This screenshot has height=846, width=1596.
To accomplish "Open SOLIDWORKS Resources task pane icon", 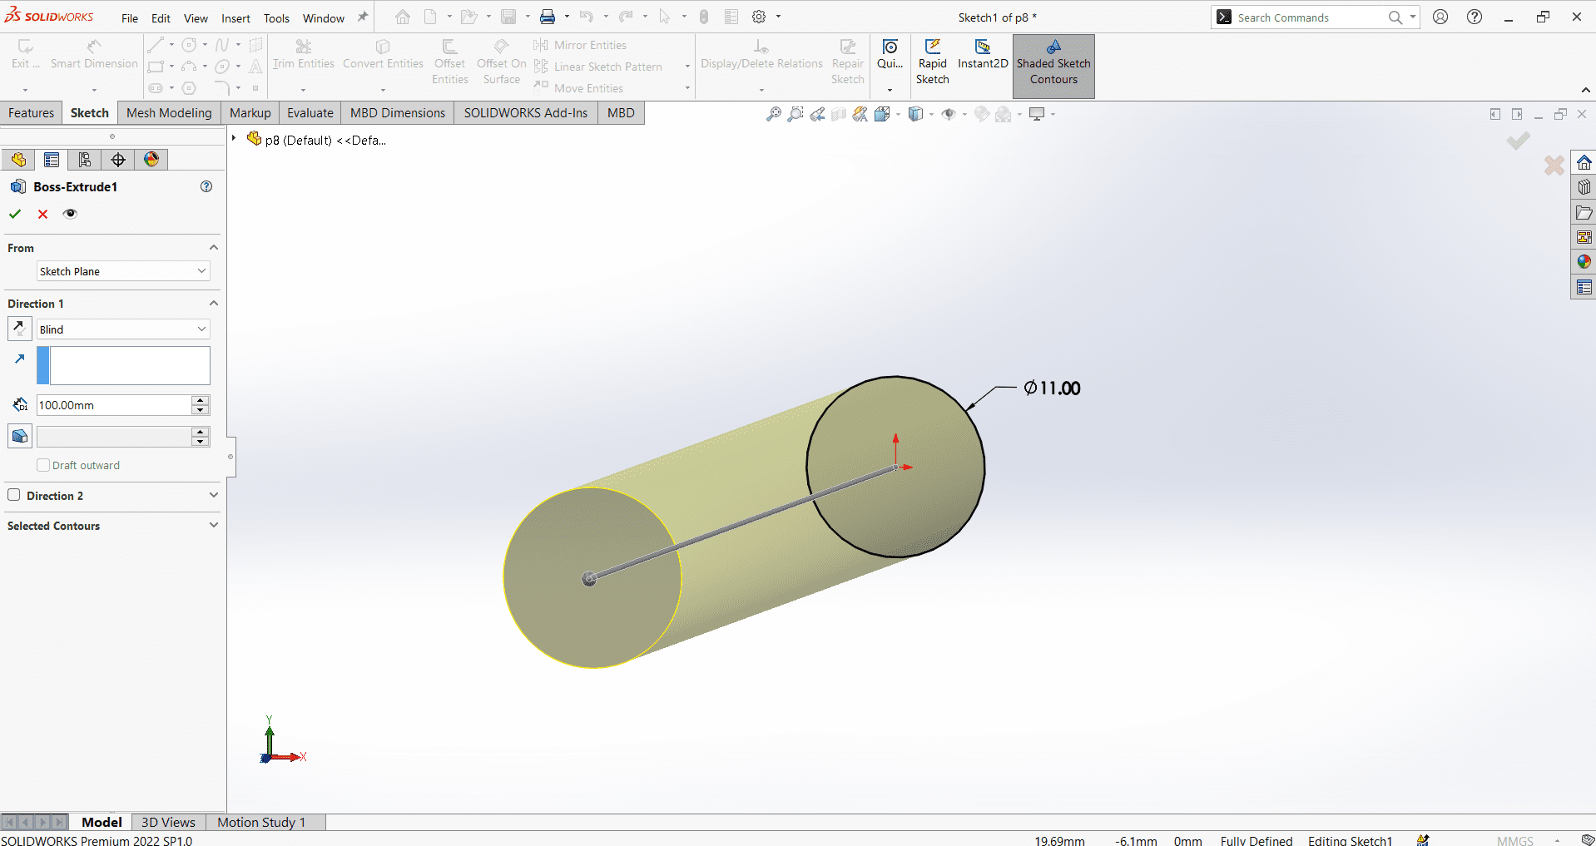I will click(1584, 162).
